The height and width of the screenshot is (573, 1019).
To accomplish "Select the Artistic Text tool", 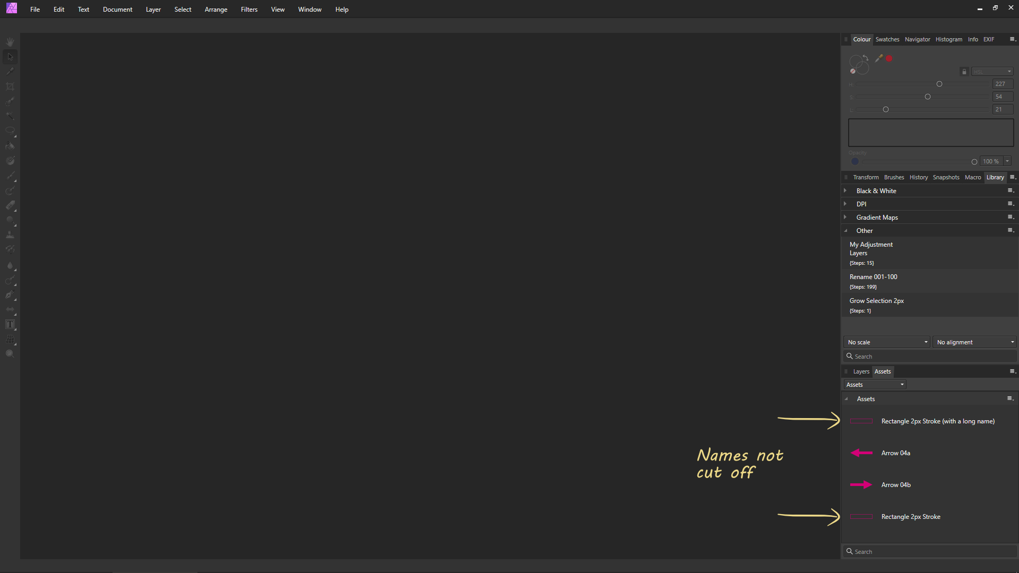I will pos(10,324).
